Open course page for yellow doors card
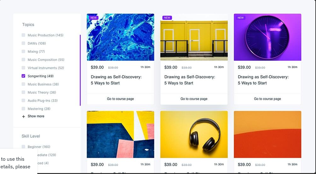Image resolution: width=316 pixels, height=174 pixels. point(194,99)
